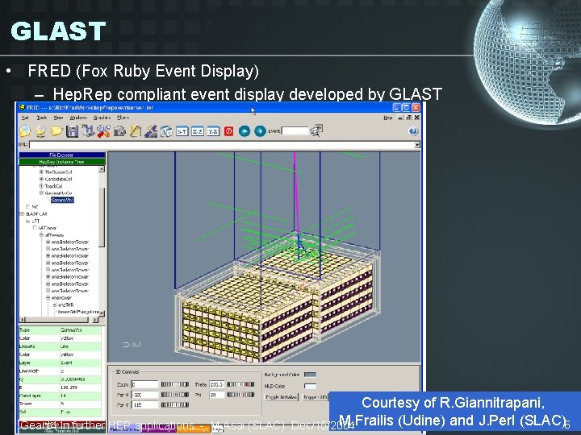Click into the Zoom input field
This screenshot has width=581, height=435.
point(144,385)
